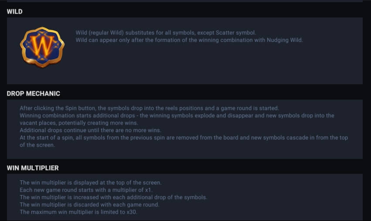The height and width of the screenshot is (221, 371).
Task: Click the 'At the start of a spin' line
Action: [x=184, y=138]
